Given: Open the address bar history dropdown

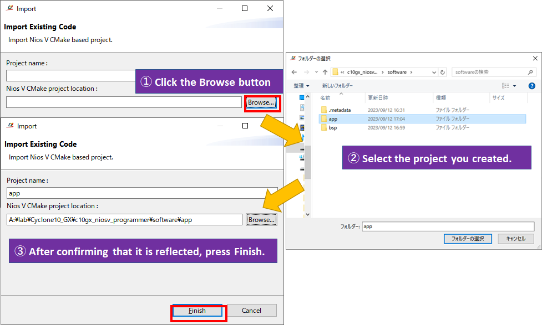Looking at the screenshot, I should click(433, 71).
